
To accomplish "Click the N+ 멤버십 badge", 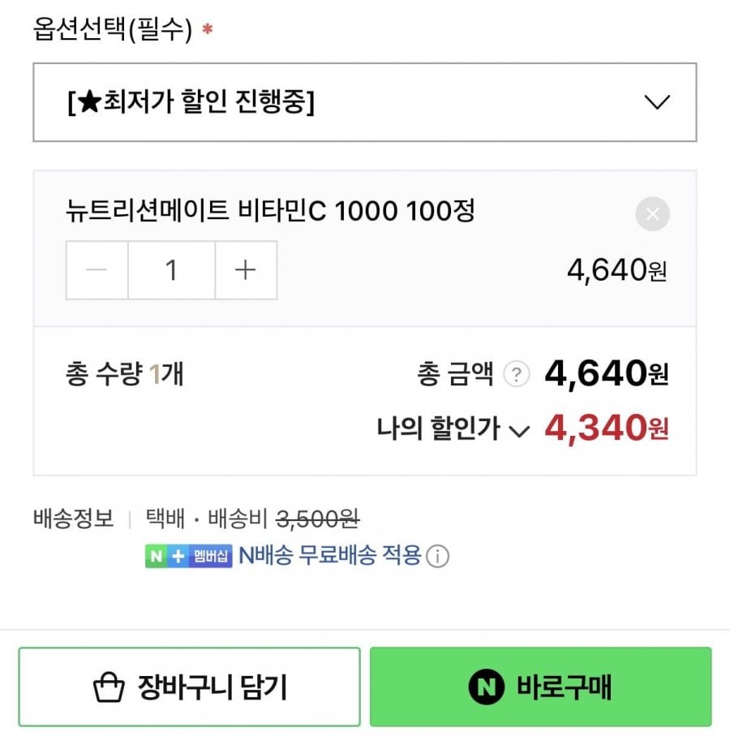I will pos(189,556).
